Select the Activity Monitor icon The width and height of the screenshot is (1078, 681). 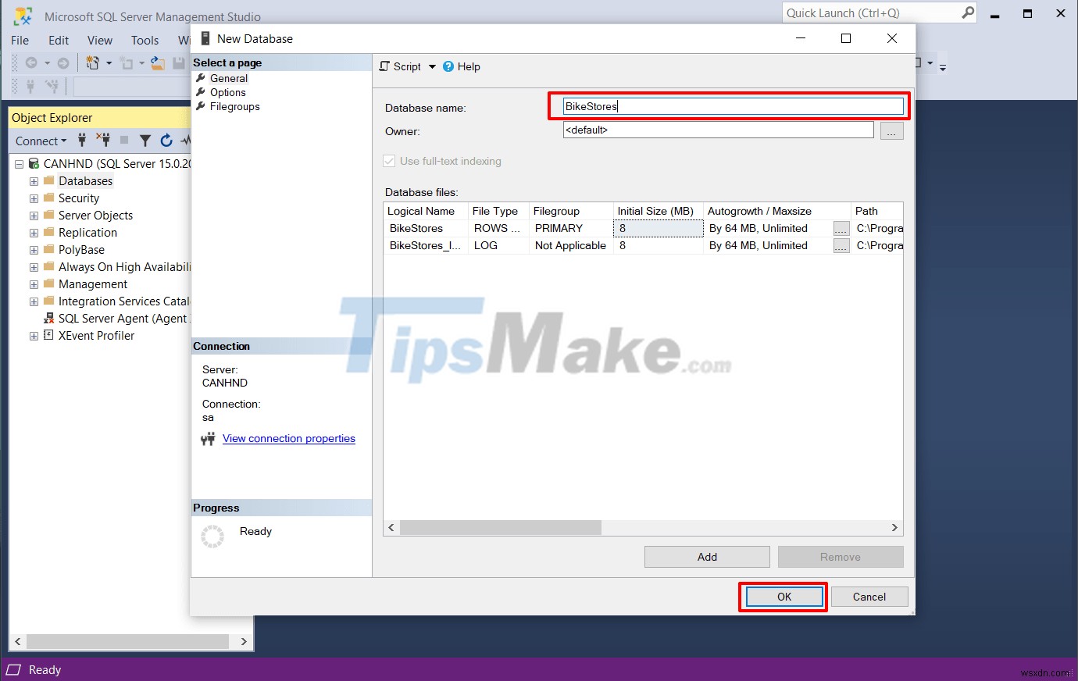coord(186,141)
